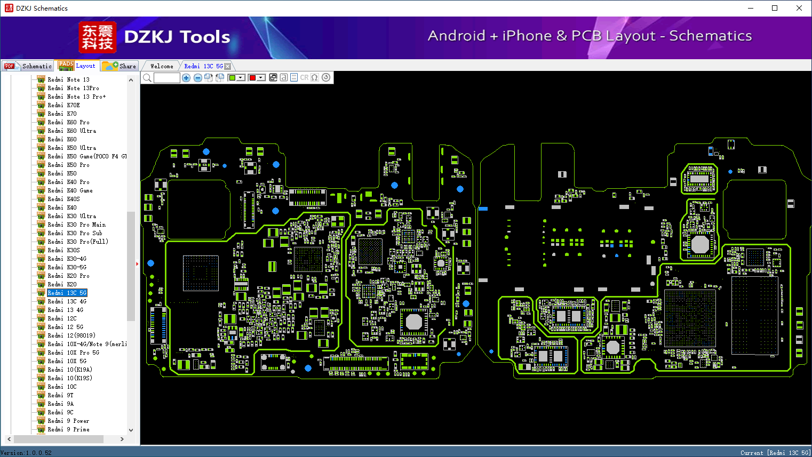Click the toolbar search input field
812x457 pixels.
click(166, 78)
